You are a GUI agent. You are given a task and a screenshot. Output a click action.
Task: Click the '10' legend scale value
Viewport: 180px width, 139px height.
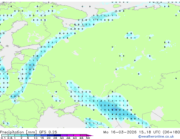click(35, 138)
